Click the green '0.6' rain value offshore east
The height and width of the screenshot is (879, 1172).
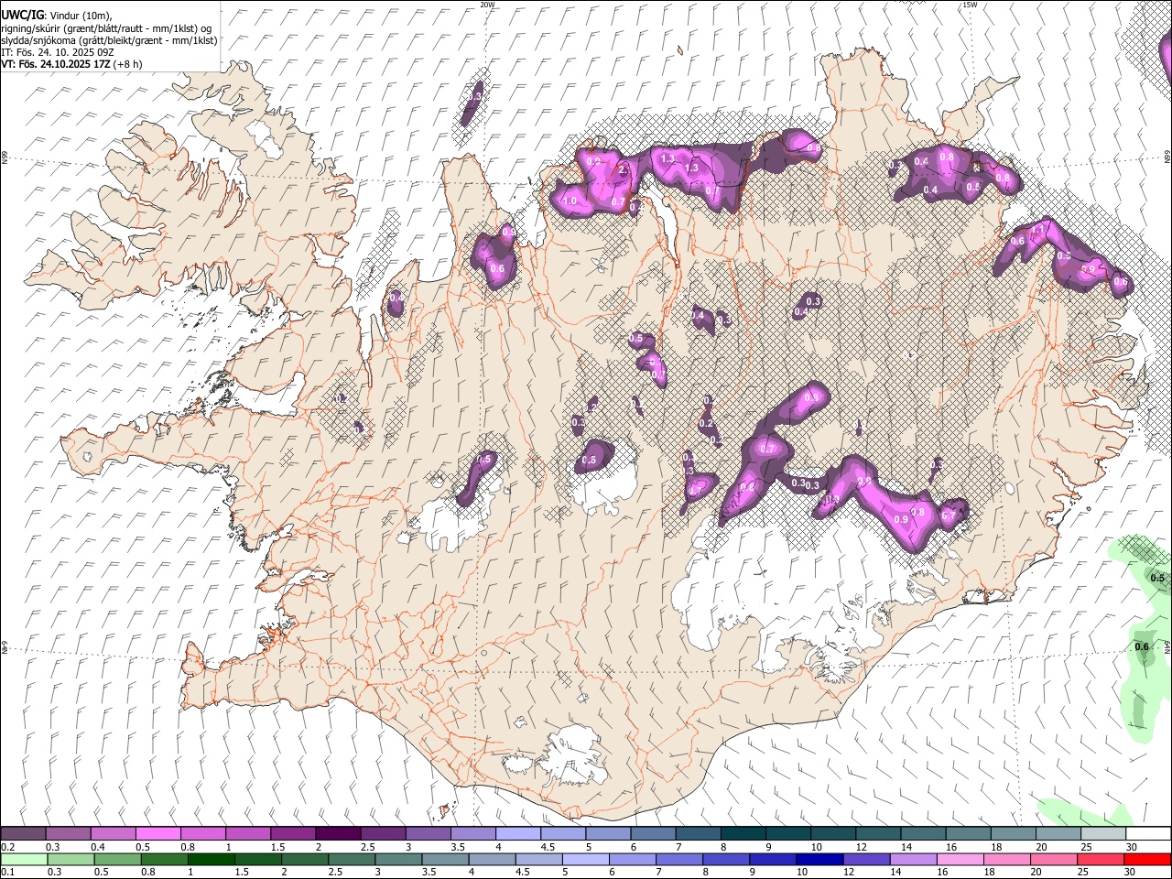pyautogui.click(x=1142, y=647)
